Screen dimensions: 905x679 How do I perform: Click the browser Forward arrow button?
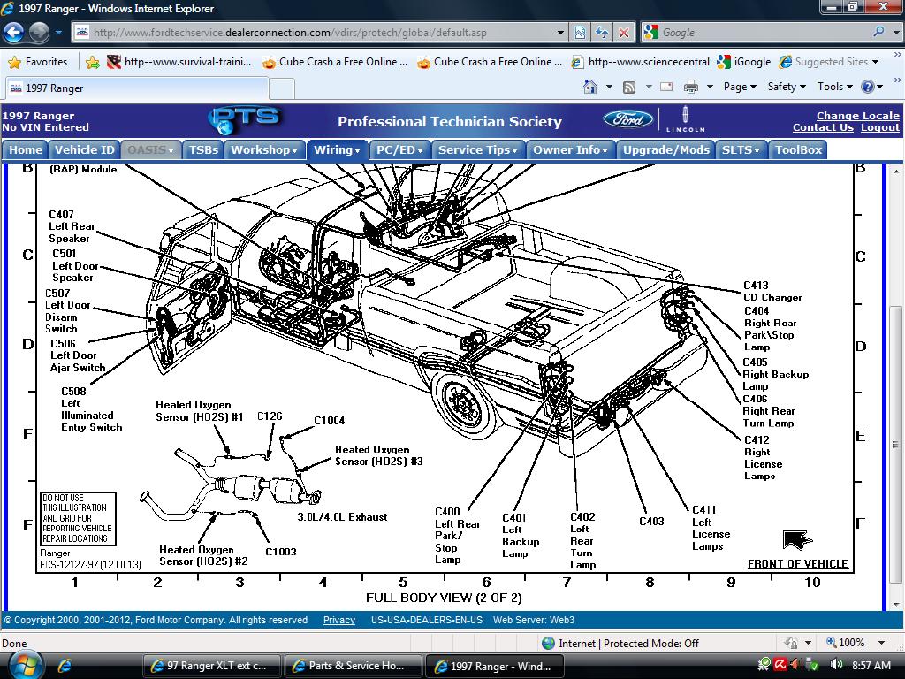(39, 33)
